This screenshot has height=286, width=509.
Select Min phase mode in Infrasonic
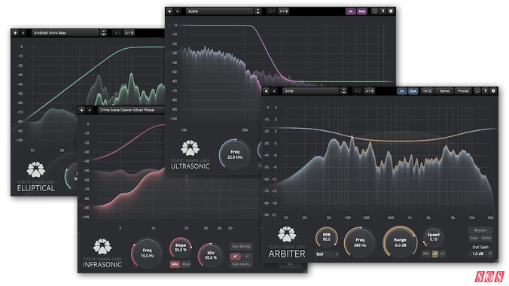pyautogui.click(x=175, y=264)
